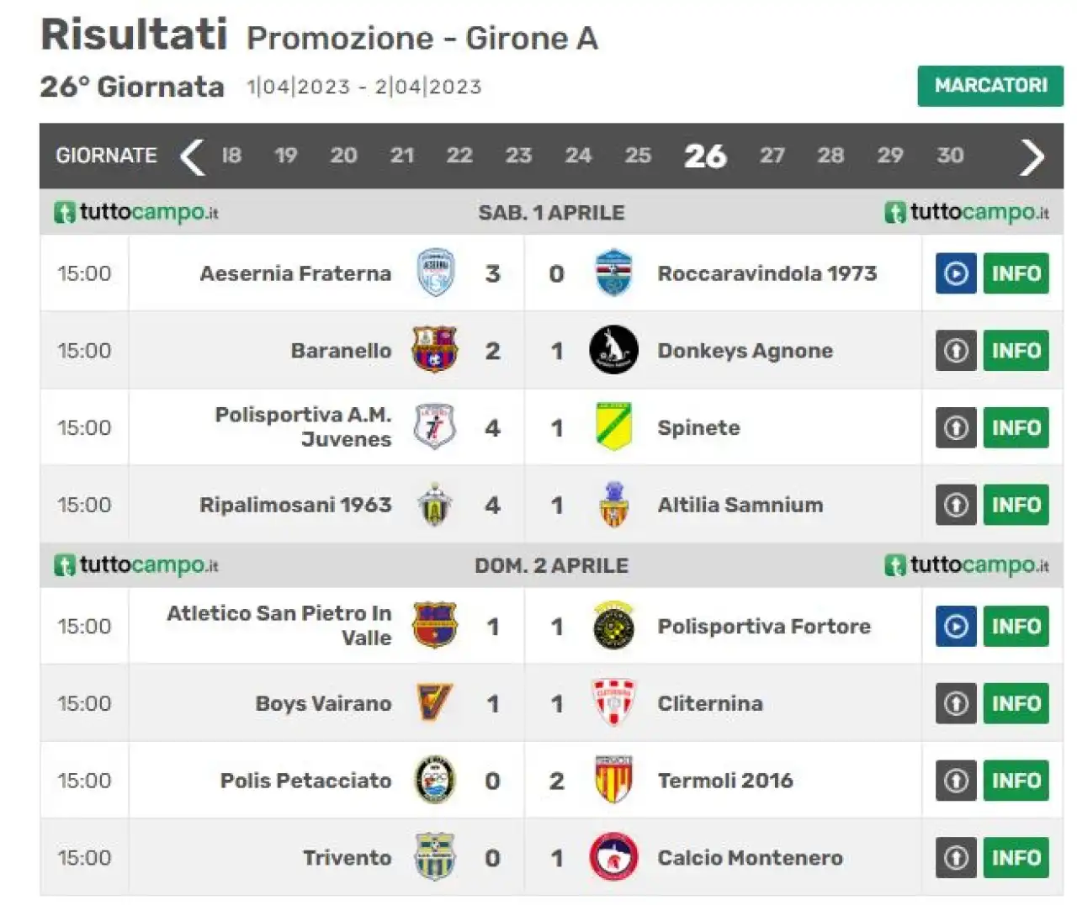The width and height of the screenshot is (1077, 911).
Task: Select giornata 18
Action: click(231, 156)
